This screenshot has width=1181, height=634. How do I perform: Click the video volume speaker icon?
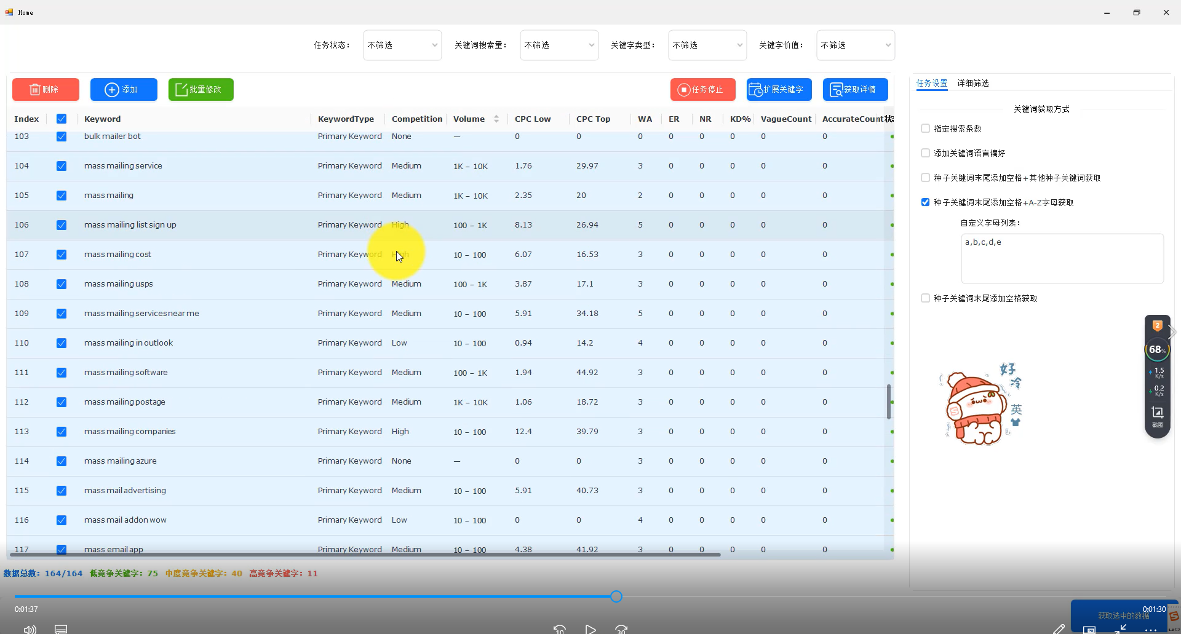point(30,629)
